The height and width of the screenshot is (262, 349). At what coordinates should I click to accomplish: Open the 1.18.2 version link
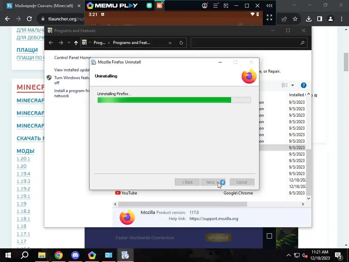point(24,211)
